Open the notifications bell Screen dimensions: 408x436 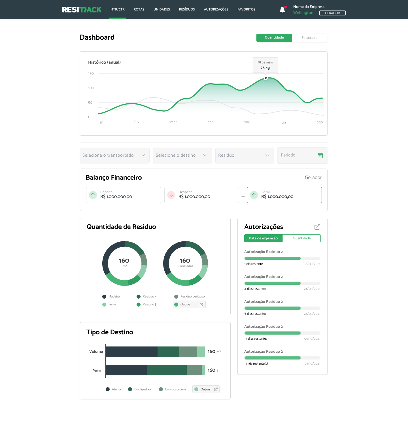tap(282, 10)
